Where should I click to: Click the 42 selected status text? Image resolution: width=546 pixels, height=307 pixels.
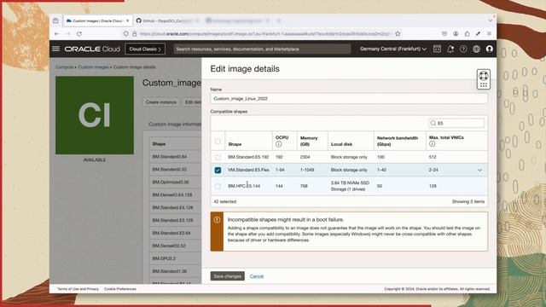[x=225, y=201]
